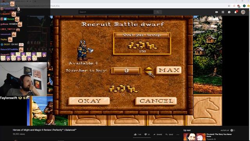The width and height of the screenshot is (250, 141).
Task: Click the MAX button in recruit dialog
Action: coord(168,70)
